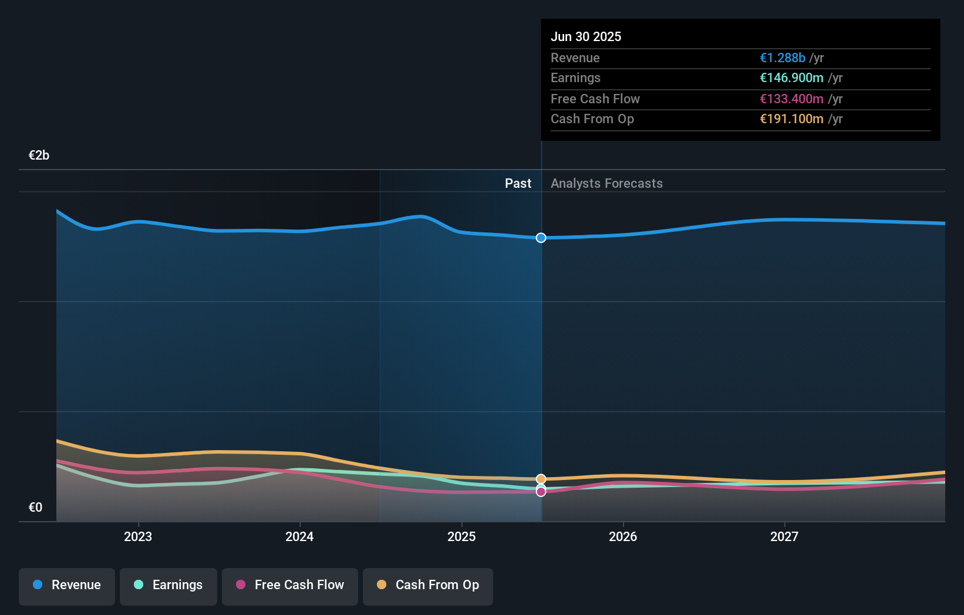964x615 pixels.
Task: Click the teal Earnings marker on the chart
Action: (x=540, y=487)
